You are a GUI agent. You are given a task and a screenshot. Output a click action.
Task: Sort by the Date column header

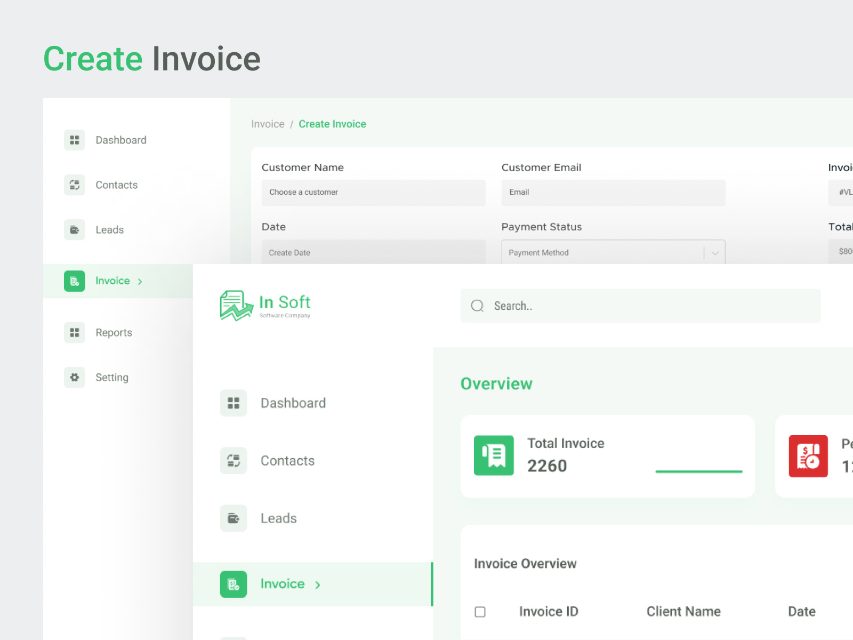pyautogui.click(x=802, y=612)
